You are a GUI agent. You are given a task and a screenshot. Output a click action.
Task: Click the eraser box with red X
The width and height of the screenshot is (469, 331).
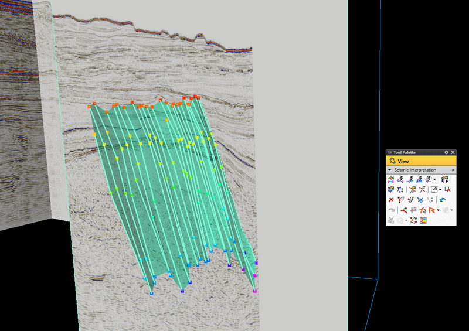point(448,190)
